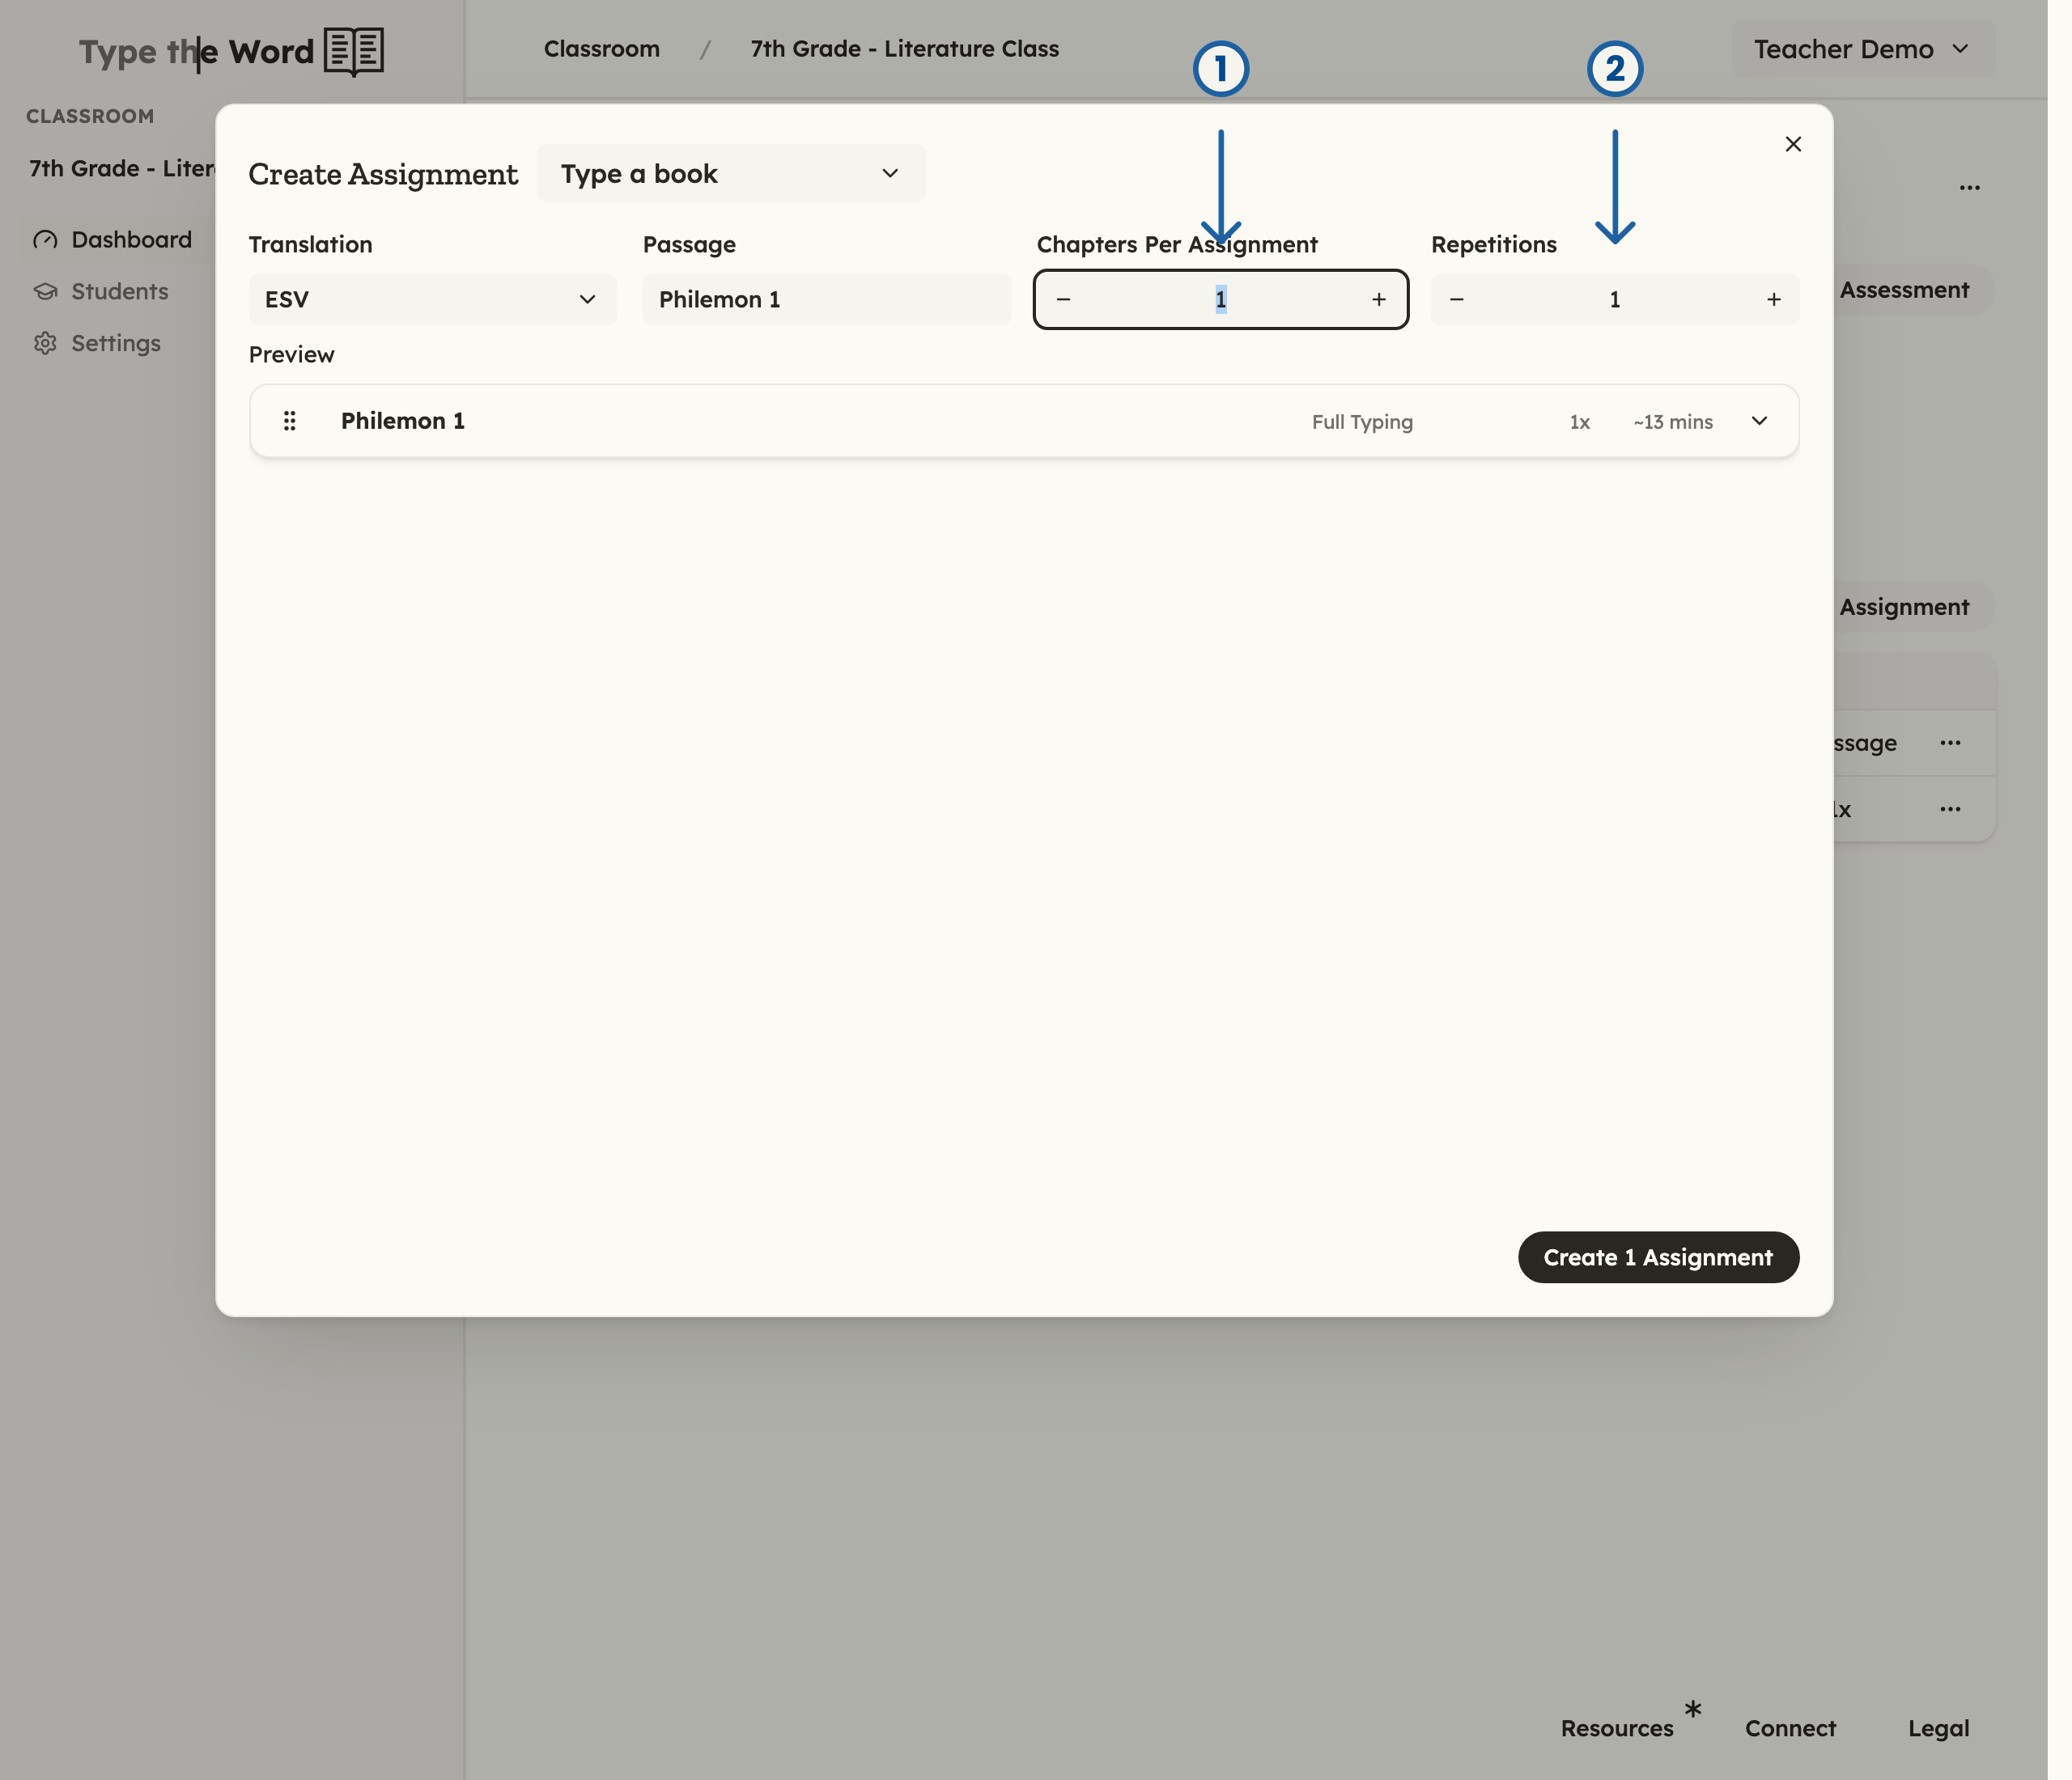Open three-dot menu on the 'ssage' row
The width and height of the screenshot is (2072, 1780).
1950,743
